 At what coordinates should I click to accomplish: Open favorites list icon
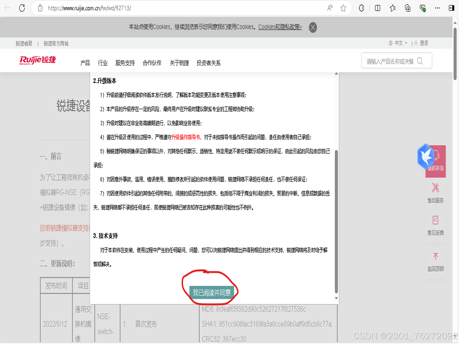[393, 8]
